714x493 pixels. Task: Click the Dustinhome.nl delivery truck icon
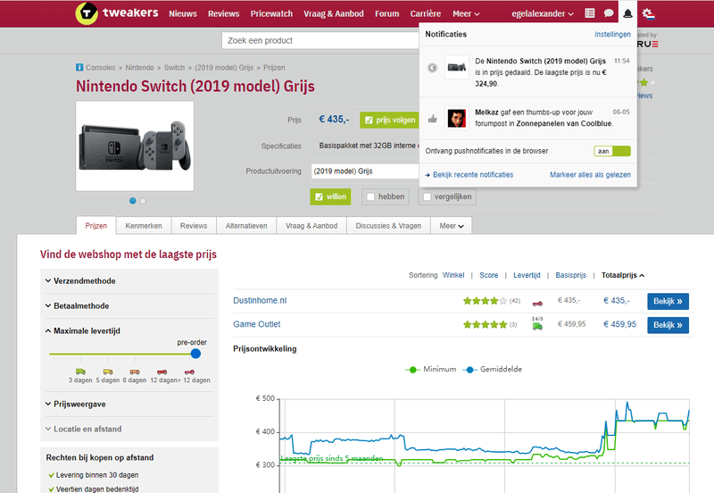pos(537,302)
